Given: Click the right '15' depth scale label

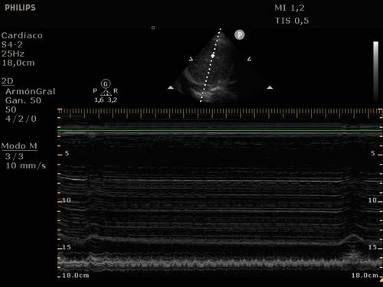Looking at the screenshot, I should (372, 247).
